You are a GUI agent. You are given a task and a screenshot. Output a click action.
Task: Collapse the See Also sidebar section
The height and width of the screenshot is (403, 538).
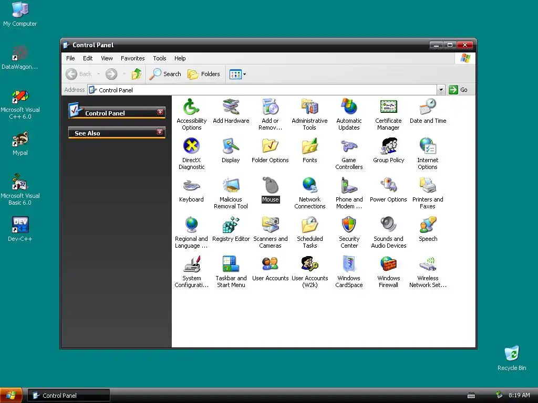tap(160, 132)
